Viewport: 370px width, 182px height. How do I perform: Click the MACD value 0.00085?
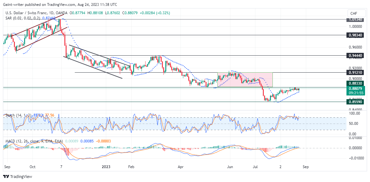tap(87, 141)
